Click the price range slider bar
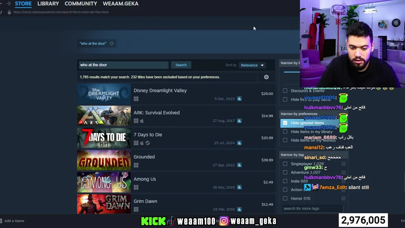Viewport: 405px width, 228px height. click(292, 72)
